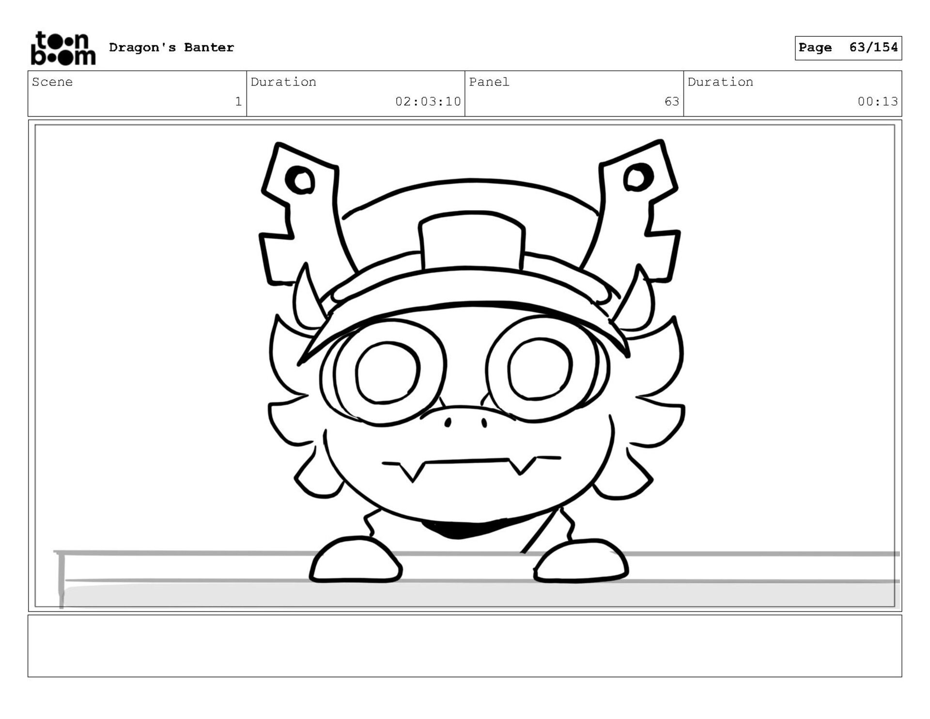The width and height of the screenshot is (930, 719).
Task: Click the panel duration 00:13 value
Action: (877, 101)
